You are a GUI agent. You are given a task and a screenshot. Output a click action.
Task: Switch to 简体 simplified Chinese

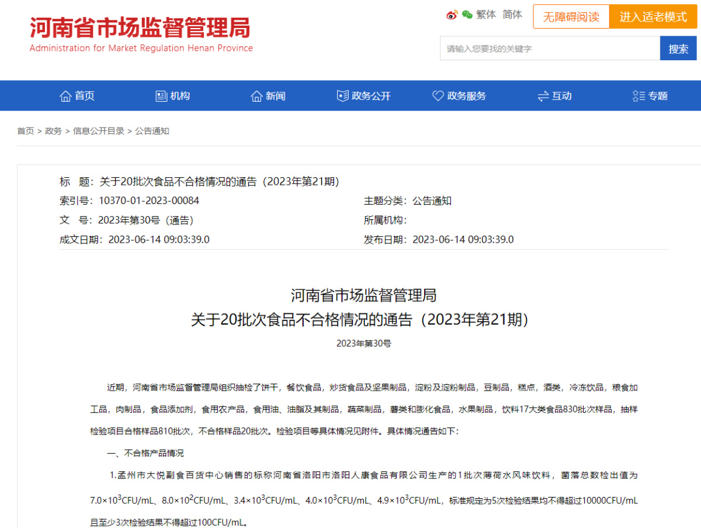[x=512, y=15]
